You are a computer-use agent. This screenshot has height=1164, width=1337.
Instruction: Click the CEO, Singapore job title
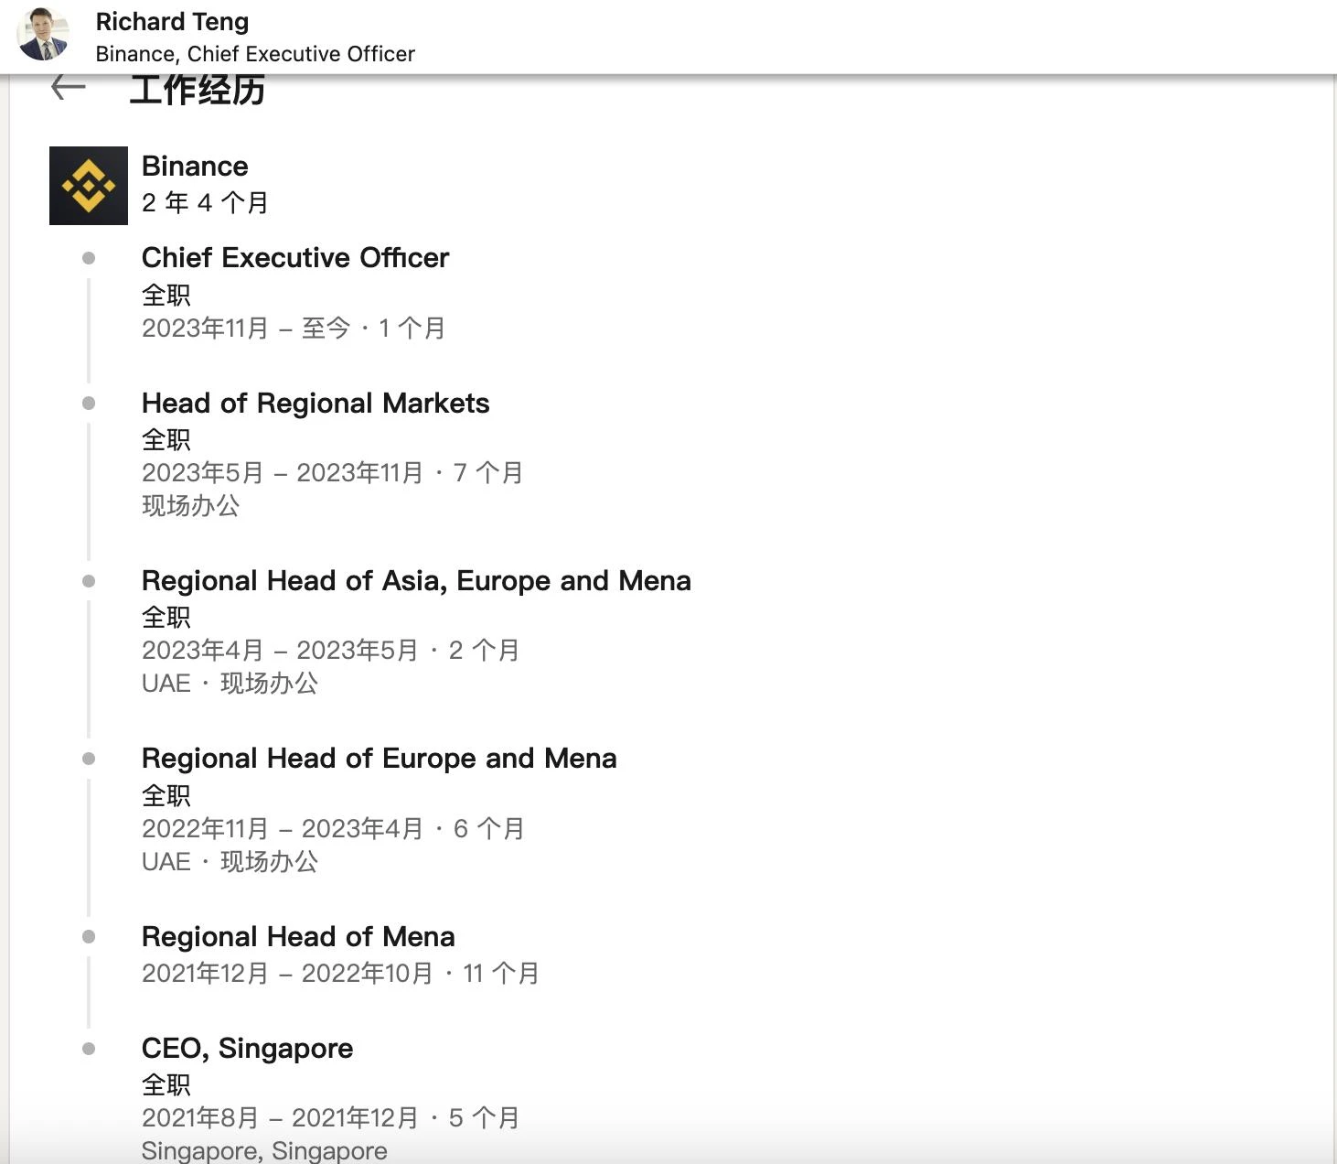click(247, 1048)
